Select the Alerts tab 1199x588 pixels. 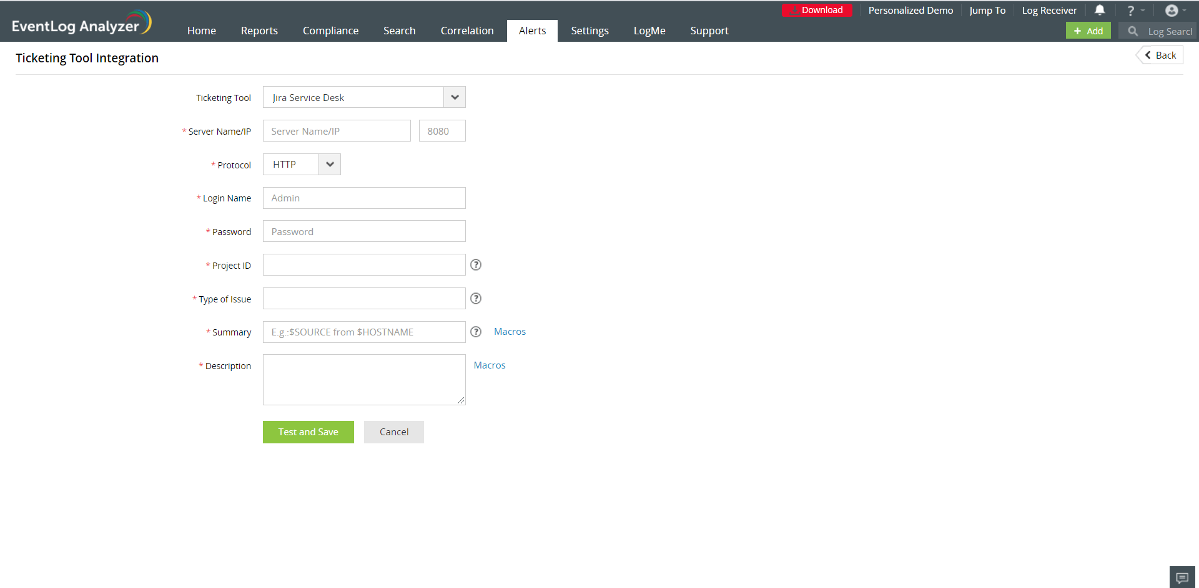click(x=532, y=31)
